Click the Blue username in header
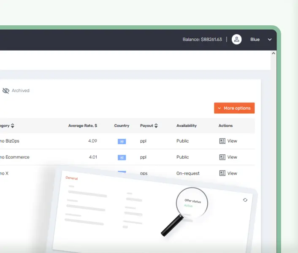The height and width of the screenshot is (253, 298). (255, 40)
